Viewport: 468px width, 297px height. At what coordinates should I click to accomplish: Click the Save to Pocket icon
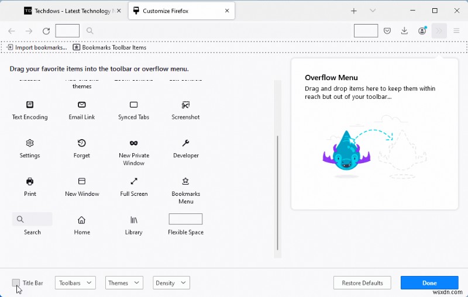tap(387, 31)
